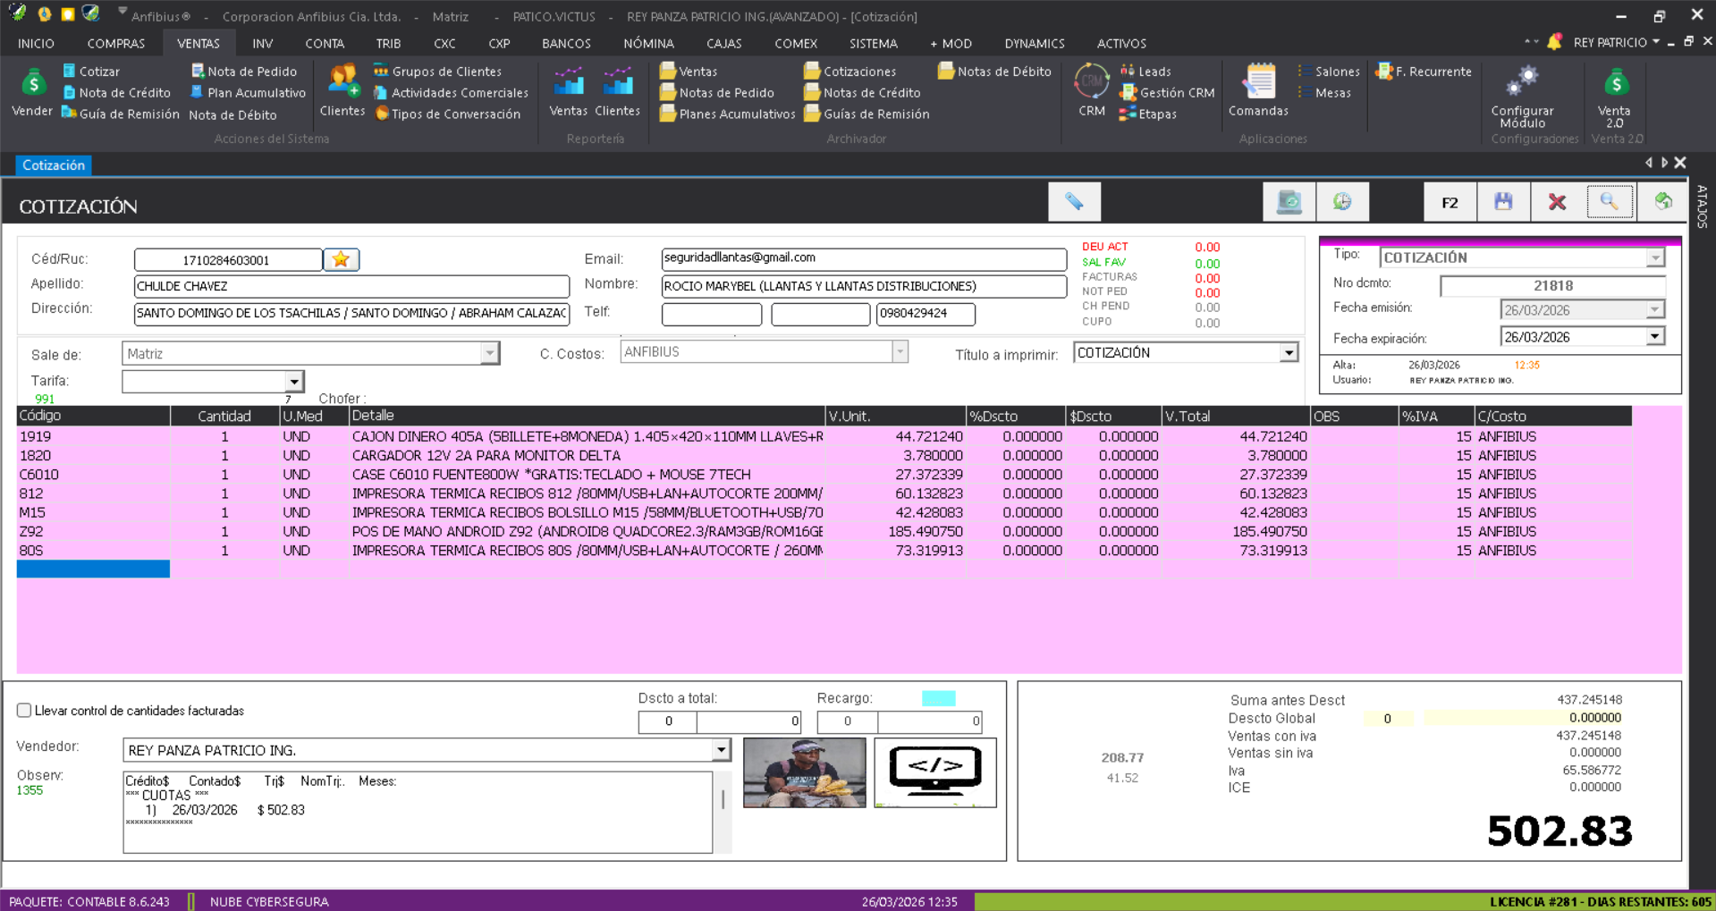Click the Email input field
Screen dimensions: 1716x911
tap(863, 258)
